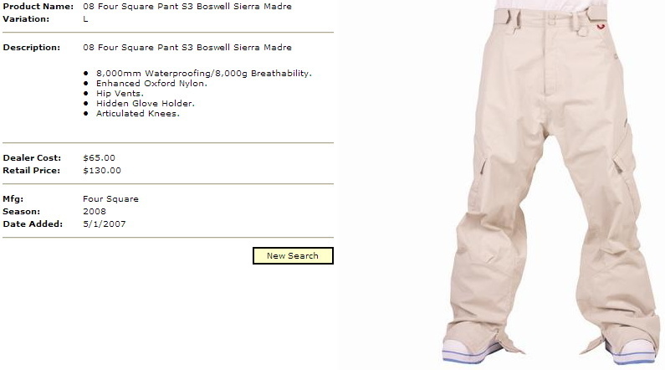665x370 pixels.
Task: Click the New Search button
Action: pyautogui.click(x=293, y=255)
